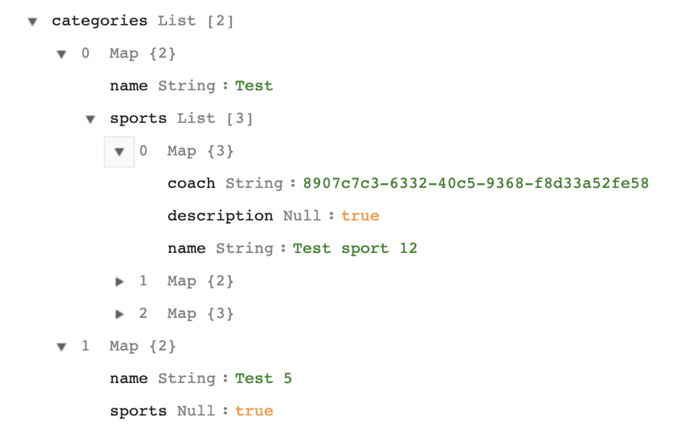Screen dimensions: 687x436
Task: Click the 'List [2]' type label
Action: [x=196, y=21]
